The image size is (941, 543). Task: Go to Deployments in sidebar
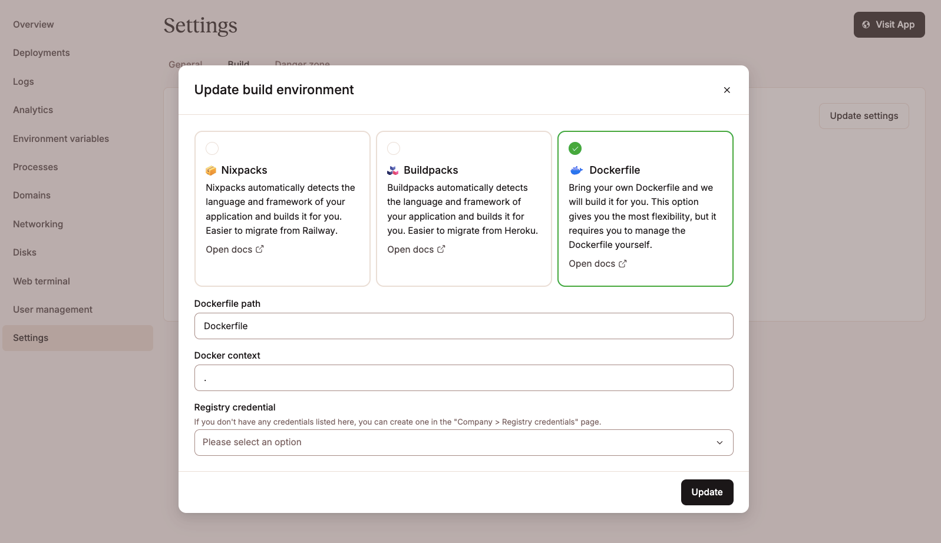pos(41,53)
